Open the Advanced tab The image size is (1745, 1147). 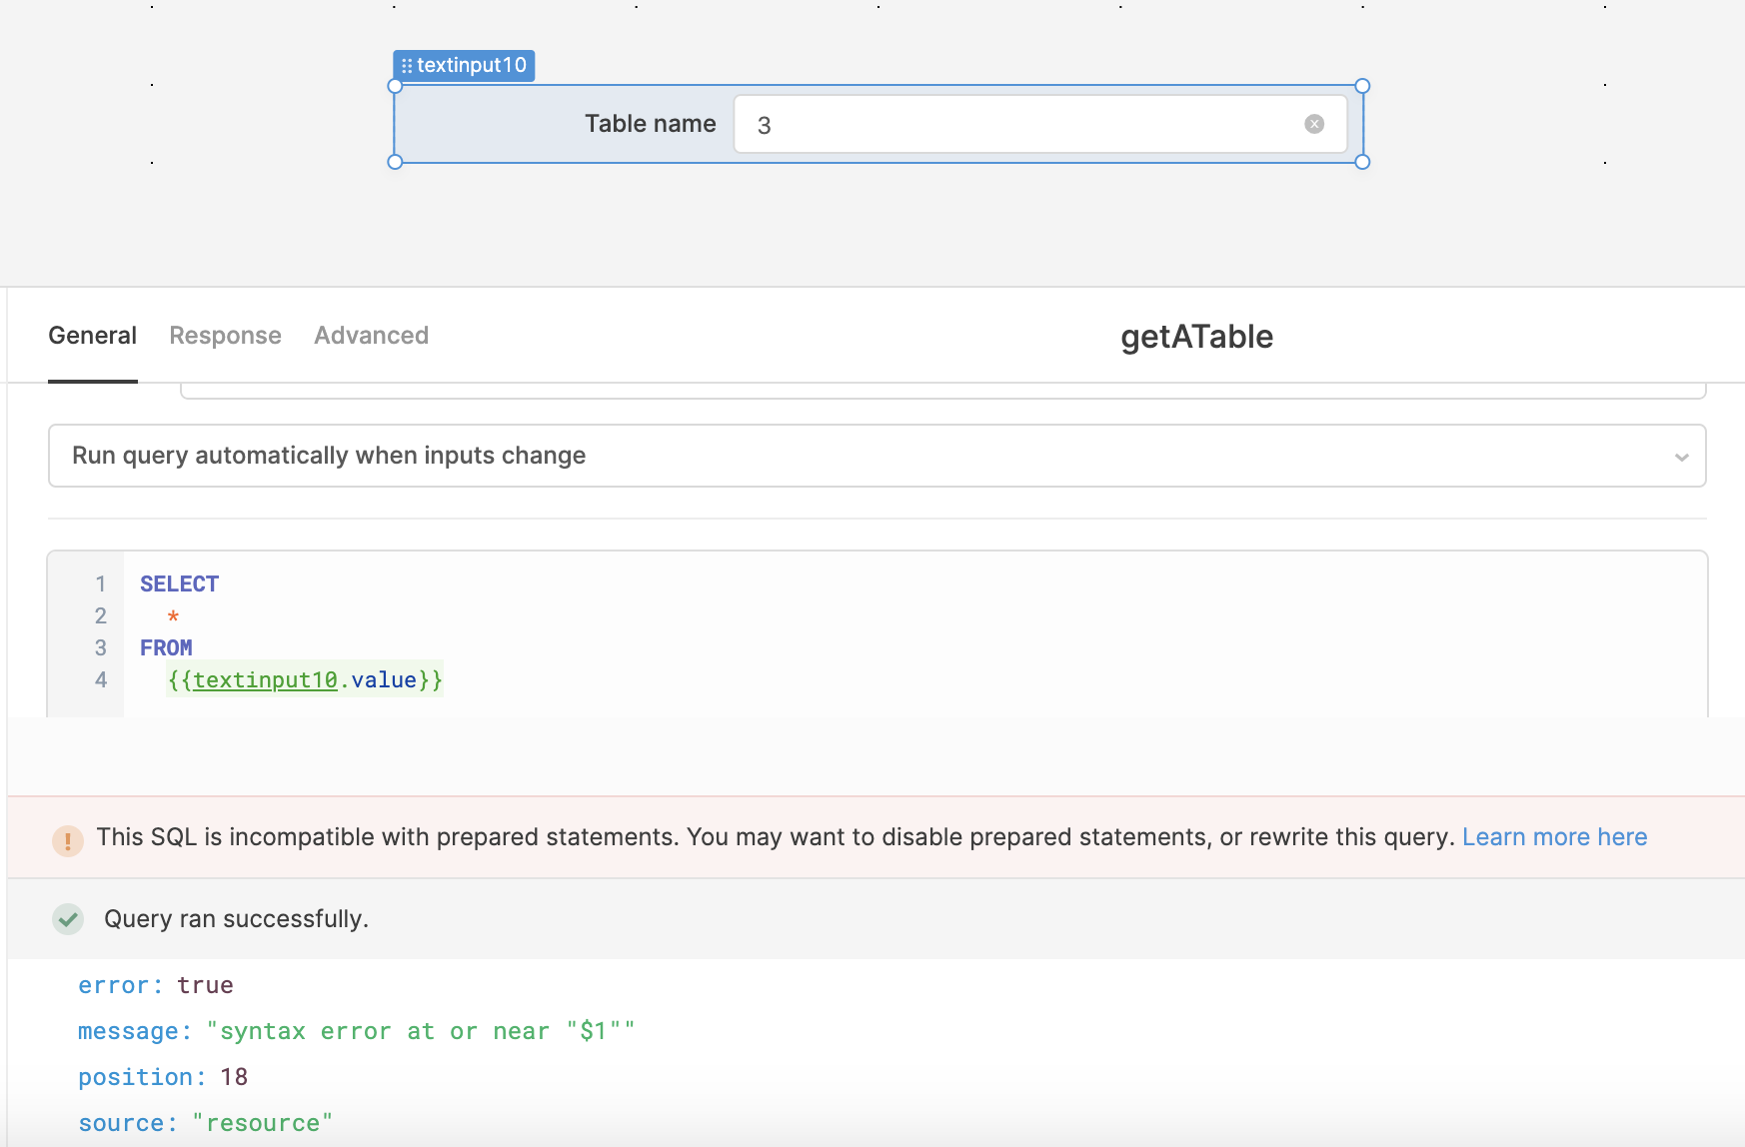coord(371,336)
